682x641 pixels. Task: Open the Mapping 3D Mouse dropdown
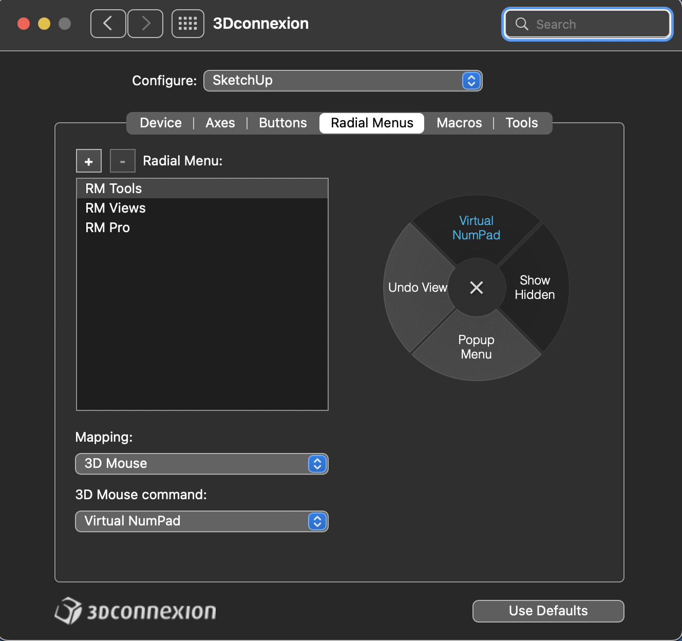[202, 464]
